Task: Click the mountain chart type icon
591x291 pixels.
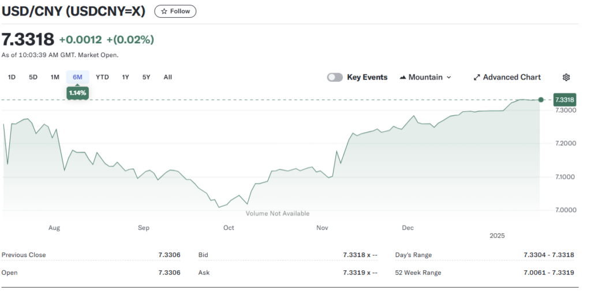Action: (x=402, y=77)
